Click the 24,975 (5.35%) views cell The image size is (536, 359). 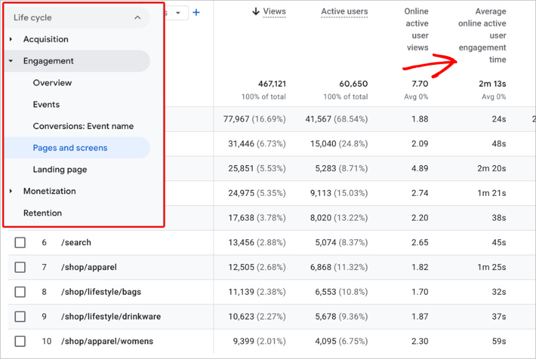click(257, 193)
